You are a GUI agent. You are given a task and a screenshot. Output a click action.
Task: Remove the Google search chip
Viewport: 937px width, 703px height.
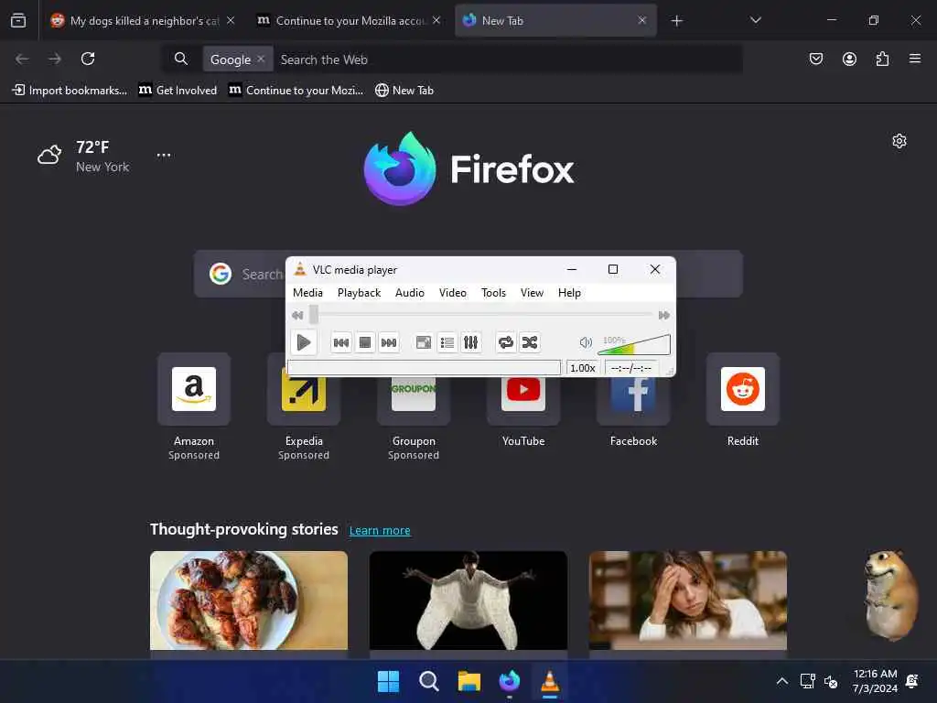261,59
